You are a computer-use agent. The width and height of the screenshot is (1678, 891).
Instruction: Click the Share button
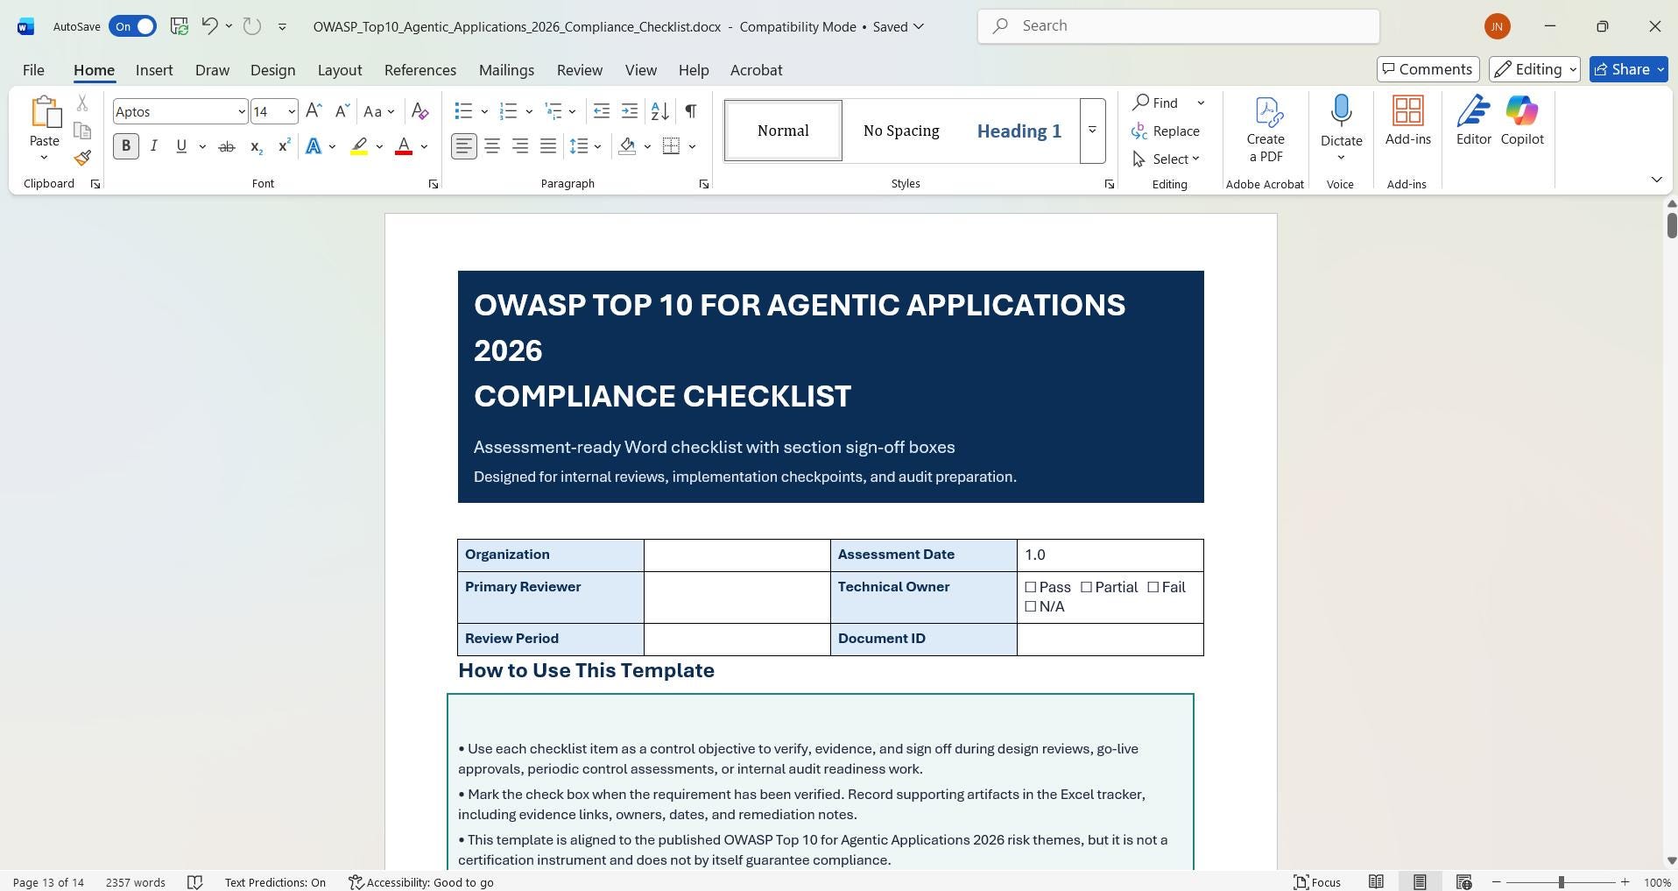1629,69
